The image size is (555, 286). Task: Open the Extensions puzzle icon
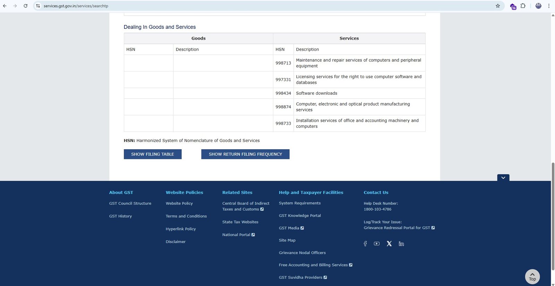click(x=523, y=6)
